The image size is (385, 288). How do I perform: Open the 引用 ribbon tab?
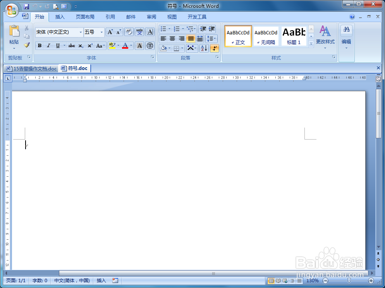tap(110, 17)
